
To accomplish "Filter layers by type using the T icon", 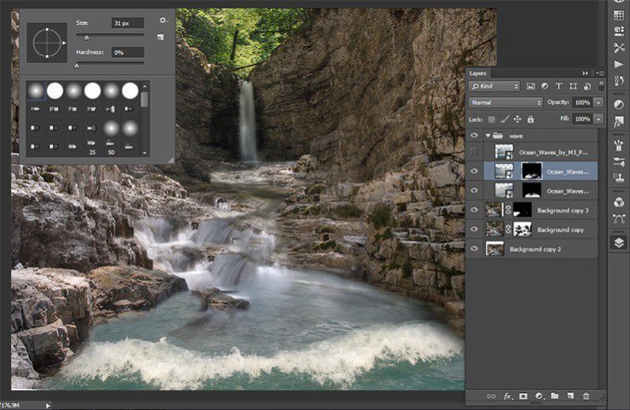I will [558, 86].
